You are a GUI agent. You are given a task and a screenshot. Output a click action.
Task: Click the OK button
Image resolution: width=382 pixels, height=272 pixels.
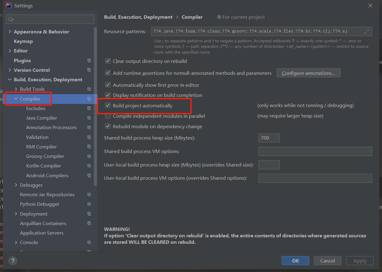click(x=295, y=261)
